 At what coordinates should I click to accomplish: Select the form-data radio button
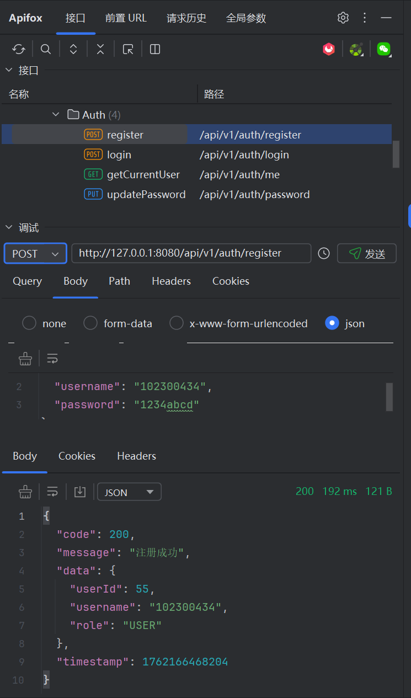tap(90, 323)
